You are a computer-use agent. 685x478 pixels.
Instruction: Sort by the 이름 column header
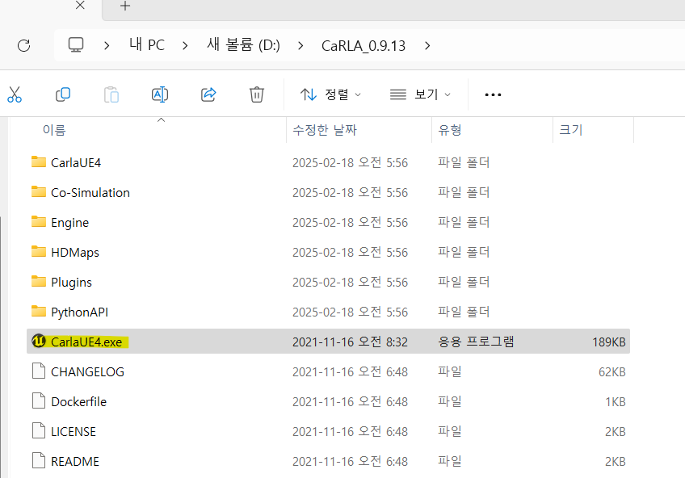54,130
